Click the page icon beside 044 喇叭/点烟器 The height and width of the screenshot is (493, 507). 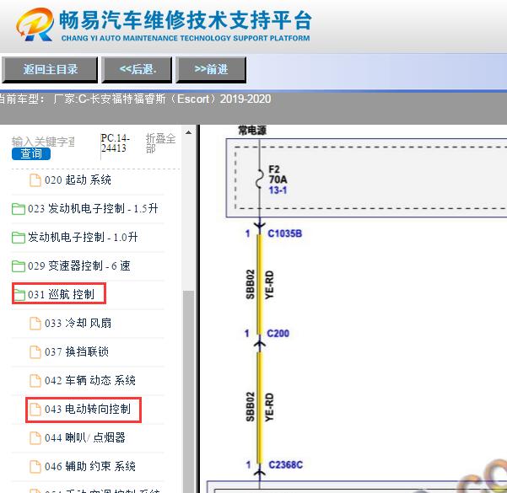point(35,438)
